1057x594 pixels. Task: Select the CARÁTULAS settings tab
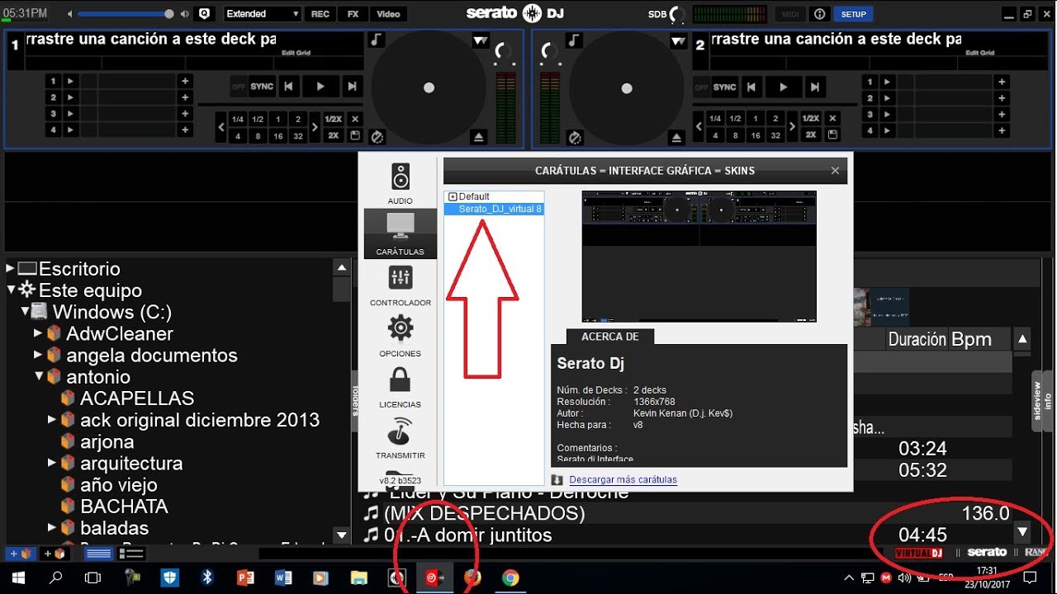401,234
